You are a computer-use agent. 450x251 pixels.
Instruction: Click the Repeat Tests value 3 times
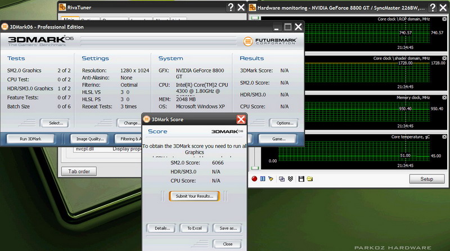[129, 106]
